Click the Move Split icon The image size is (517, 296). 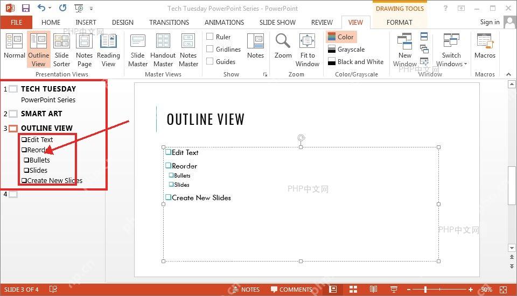[x=424, y=61]
